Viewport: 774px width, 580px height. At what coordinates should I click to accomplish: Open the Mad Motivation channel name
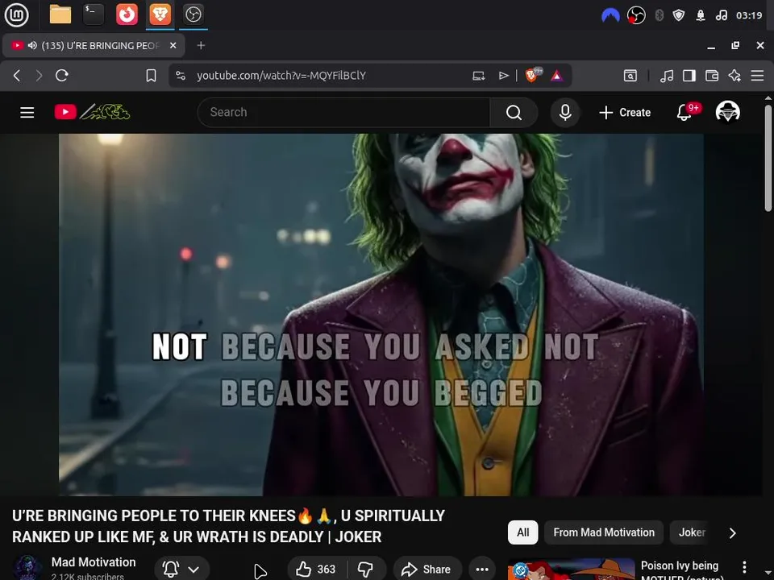[x=94, y=562]
